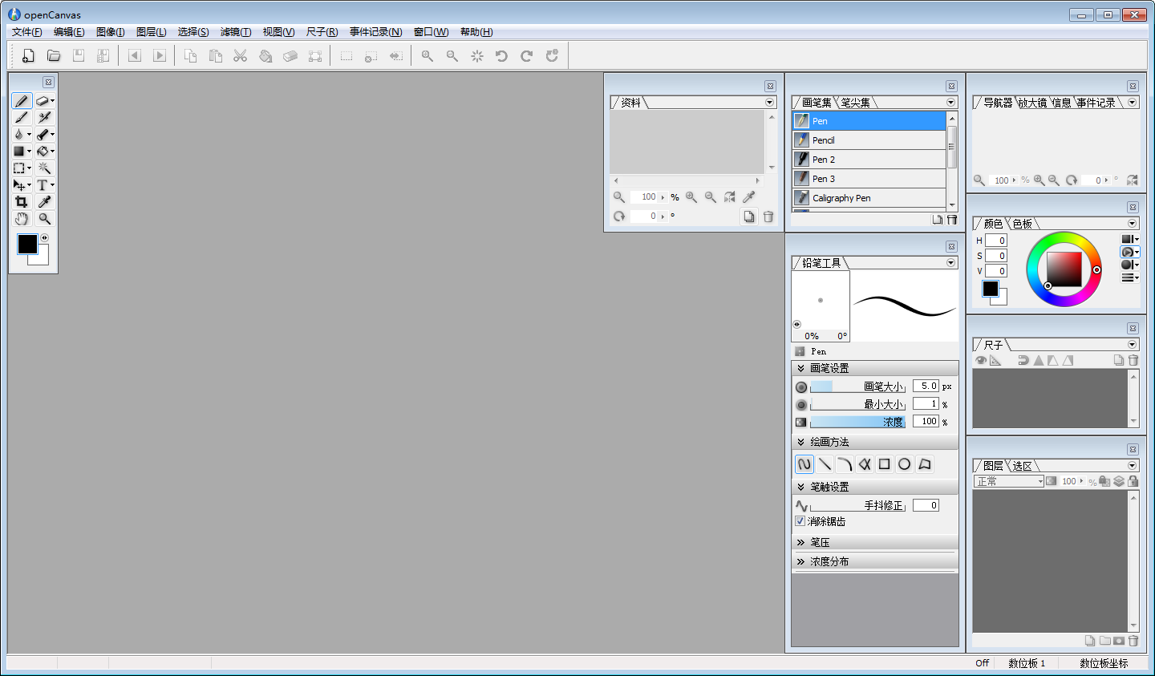The height and width of the screenshot is (676, 1155).
Task: Toggle pressure control for 画笔大小
Action: [801, 387]
